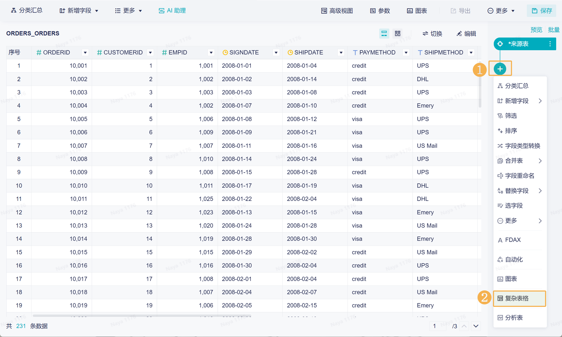Go to previous page with up arrow
The image size is (562, 337).
tap(464, 326)
